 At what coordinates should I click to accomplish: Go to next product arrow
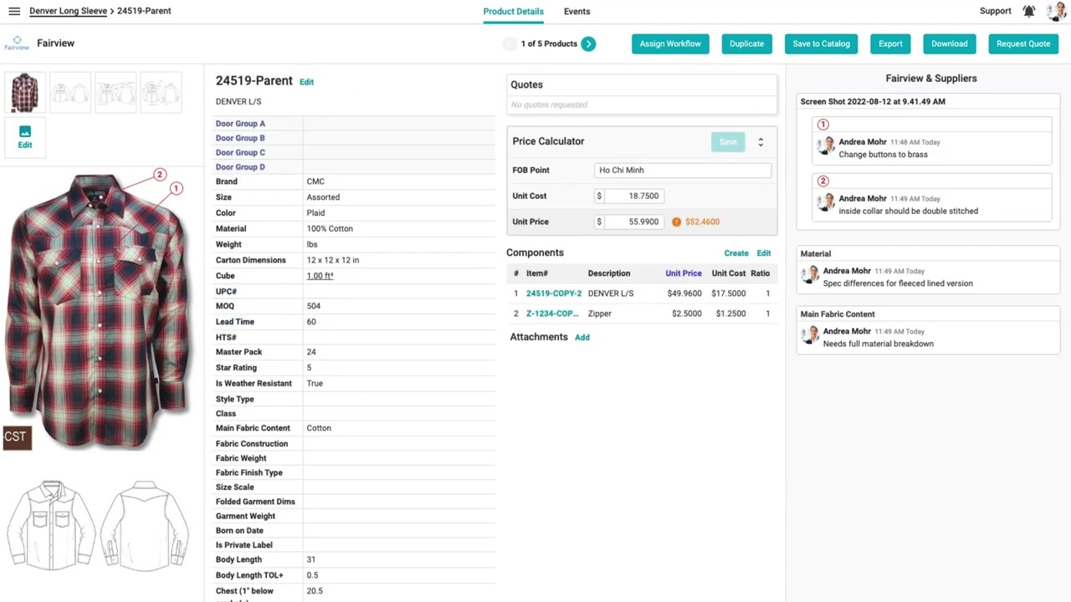point(588,44)
